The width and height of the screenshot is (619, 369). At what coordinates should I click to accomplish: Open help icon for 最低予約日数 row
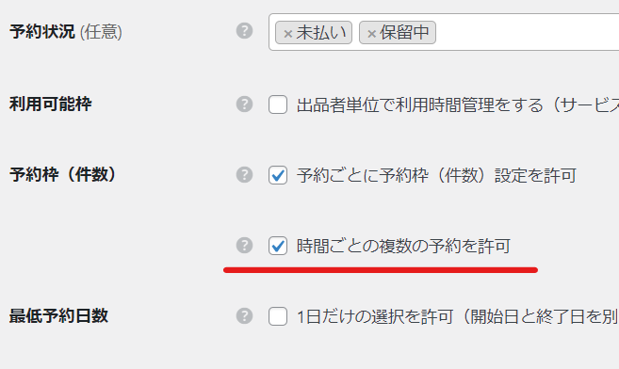pos(244,315)
